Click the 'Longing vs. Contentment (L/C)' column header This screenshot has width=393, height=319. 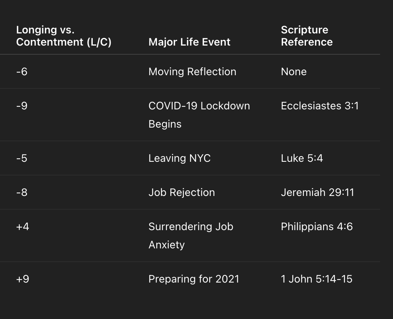[63, 36]
